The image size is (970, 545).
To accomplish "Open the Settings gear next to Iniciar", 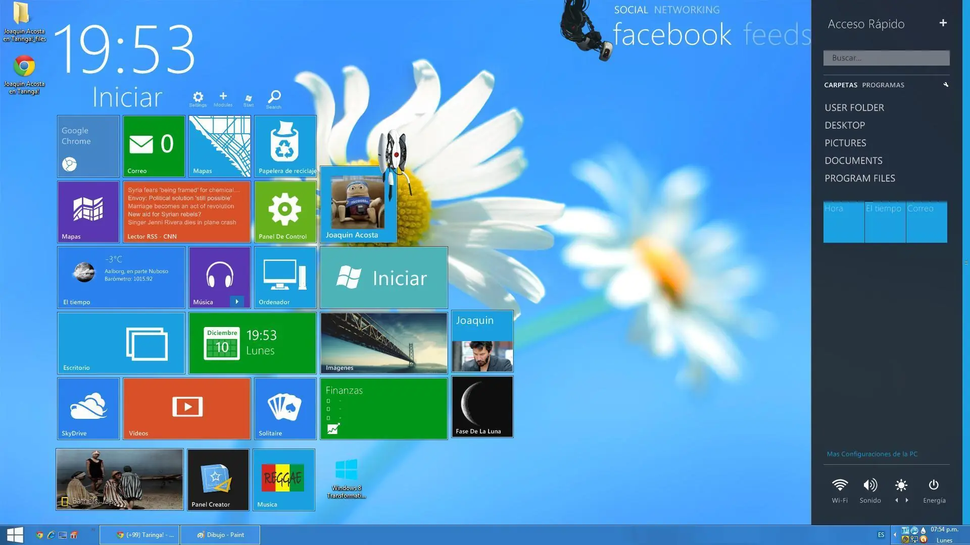I will tap(198, 99).
